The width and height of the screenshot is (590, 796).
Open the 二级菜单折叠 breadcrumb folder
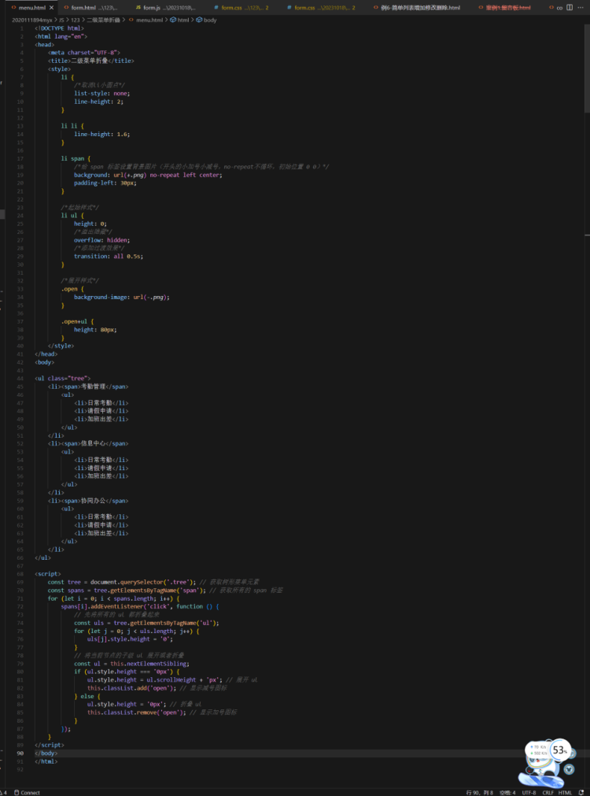pyautogui.click(x=104, y=20)
